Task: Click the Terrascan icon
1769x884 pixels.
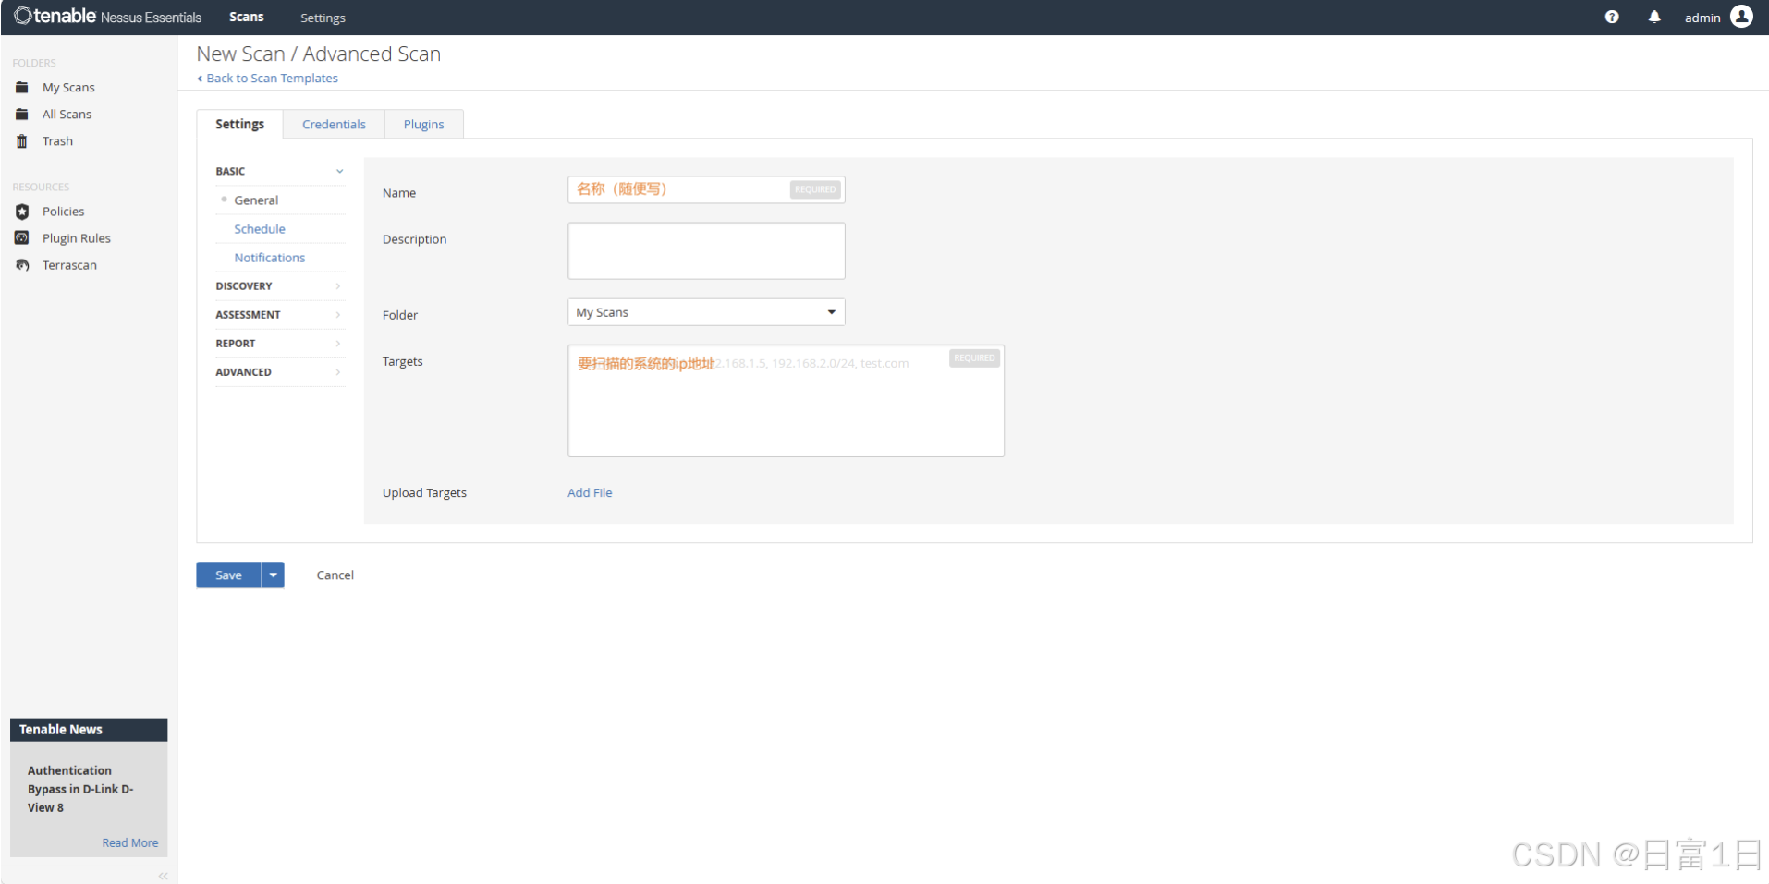Action: pyautogui.click(x=22, y=264)
